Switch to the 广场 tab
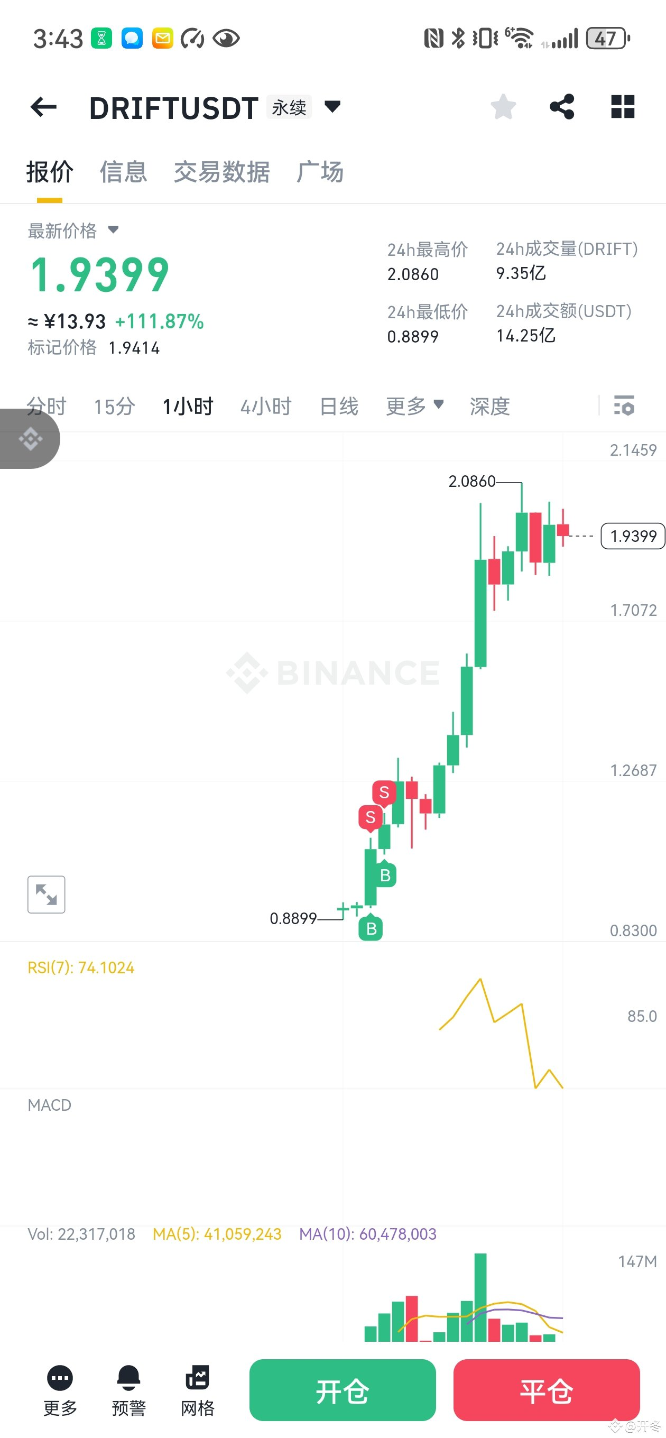 [x=320, y=172]
